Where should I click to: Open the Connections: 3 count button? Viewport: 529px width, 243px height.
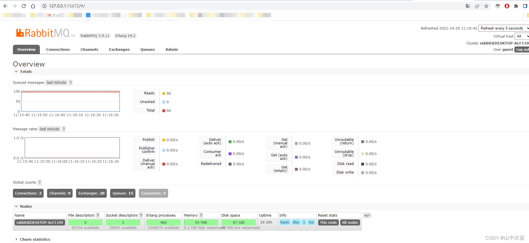tap(28, 193)
